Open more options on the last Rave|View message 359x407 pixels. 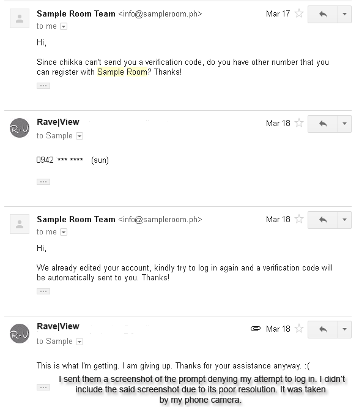(x=345, y=329)
